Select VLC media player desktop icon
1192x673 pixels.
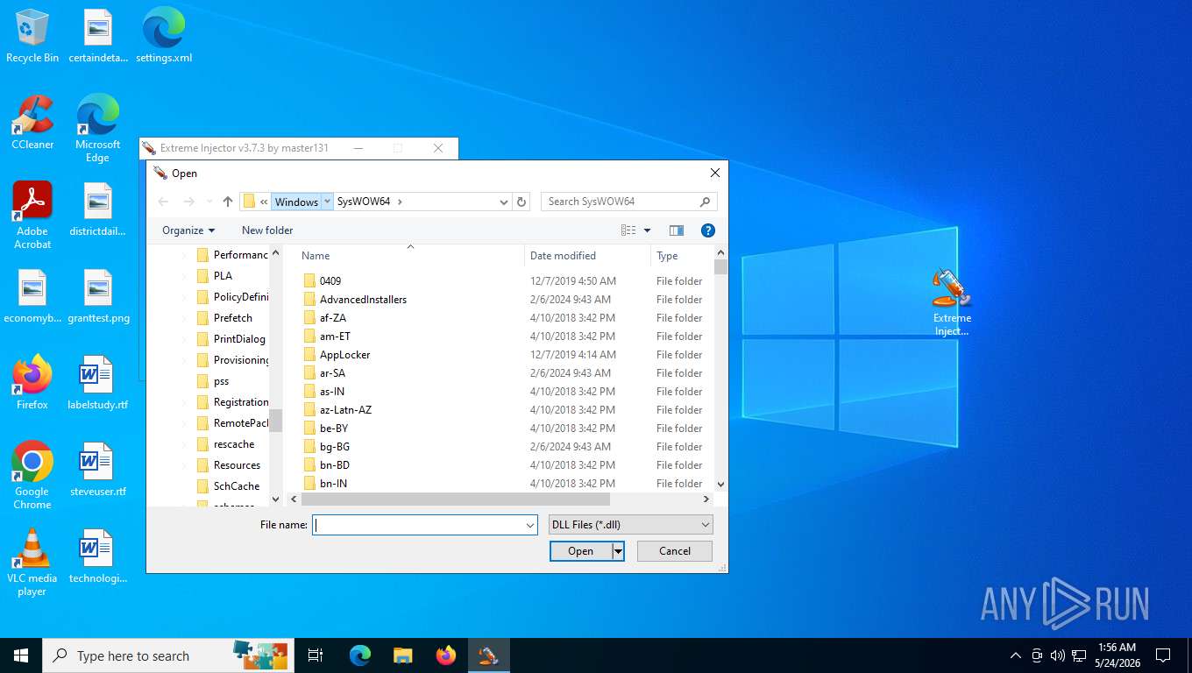(x=32, y=563)
